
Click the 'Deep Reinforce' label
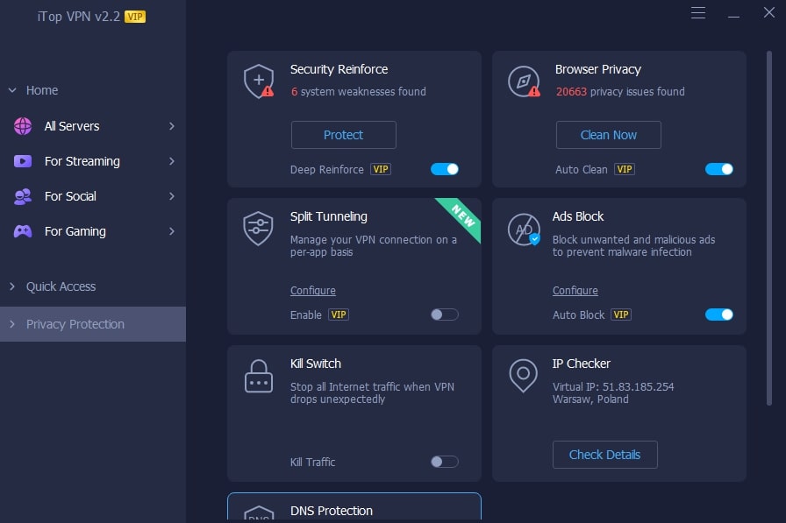click(x=327, y=170)
